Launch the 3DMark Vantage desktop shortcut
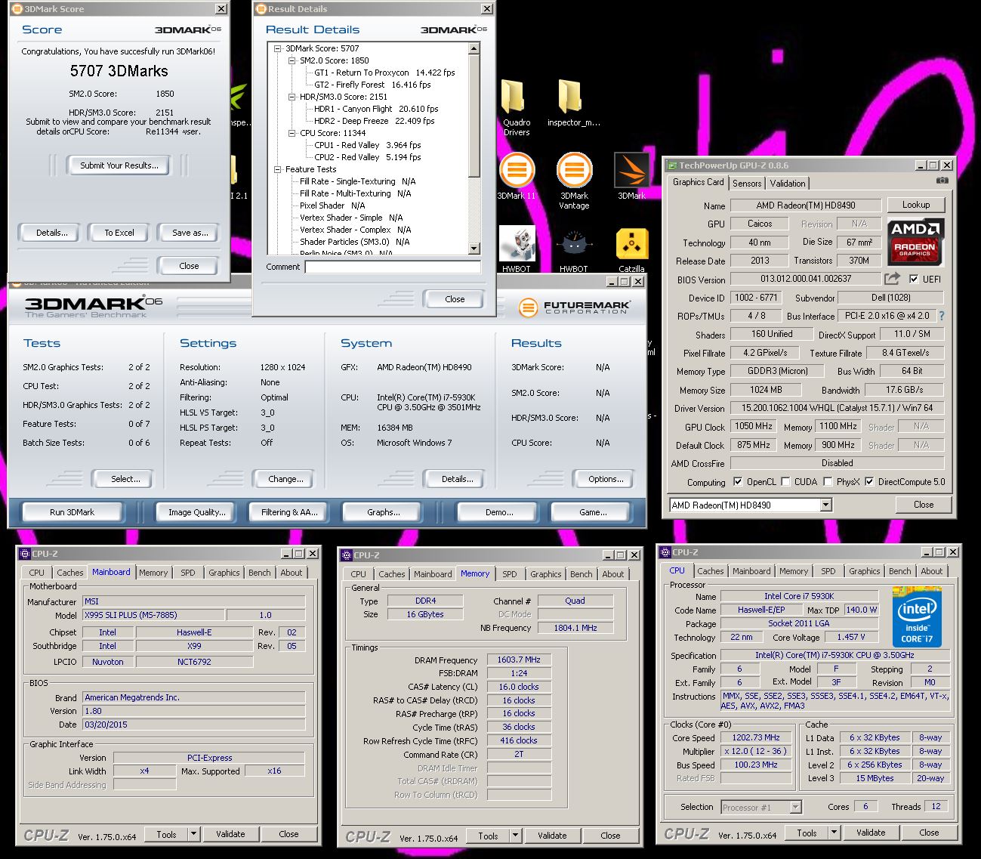The width and height of the screenshot is (981, 859). [574, 180]
